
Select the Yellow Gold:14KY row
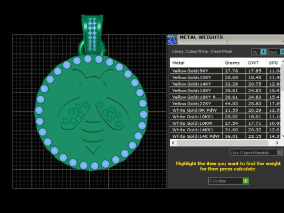click(225, 84)
